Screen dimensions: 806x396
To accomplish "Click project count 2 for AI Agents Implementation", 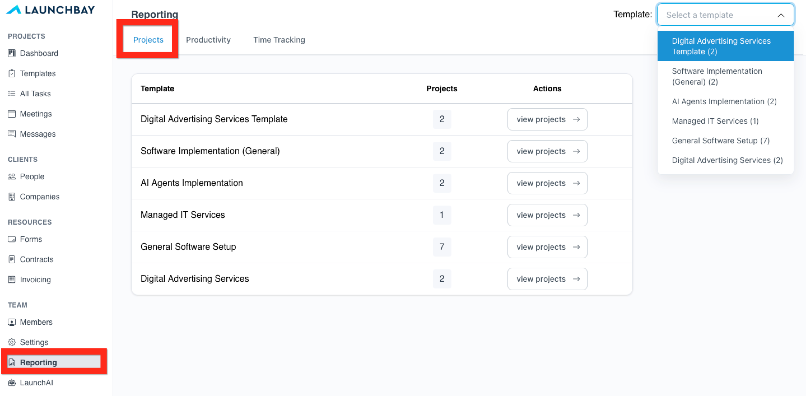I will [x=442, y=183].
